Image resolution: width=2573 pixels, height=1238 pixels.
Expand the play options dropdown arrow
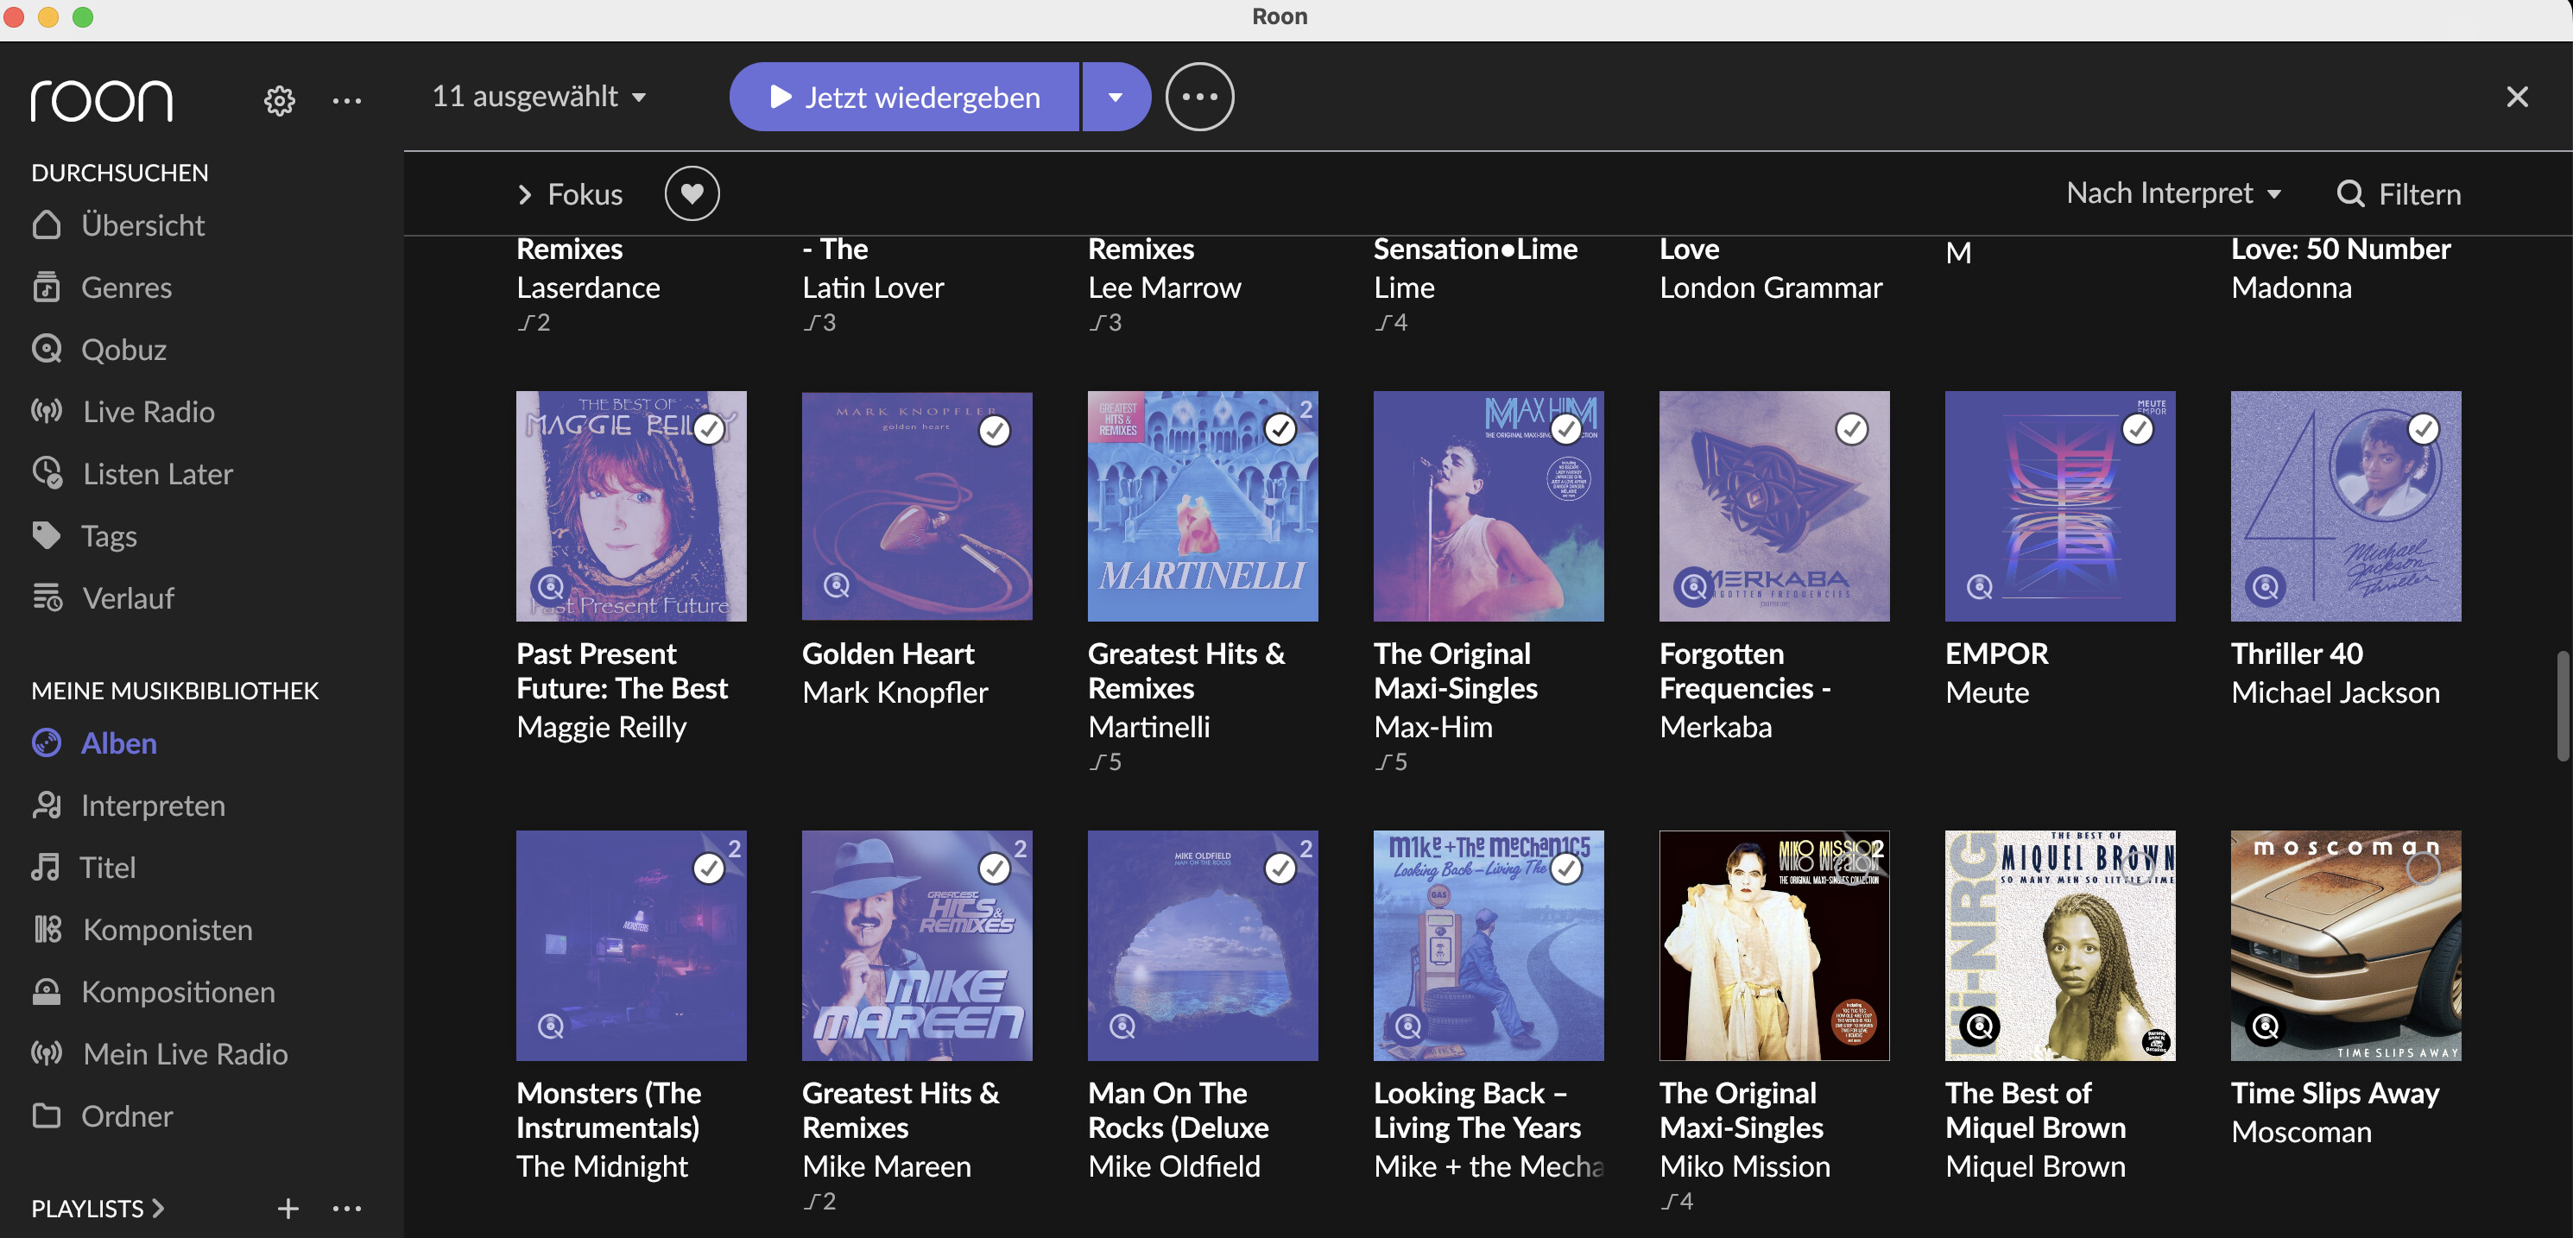pos(1115,97)
